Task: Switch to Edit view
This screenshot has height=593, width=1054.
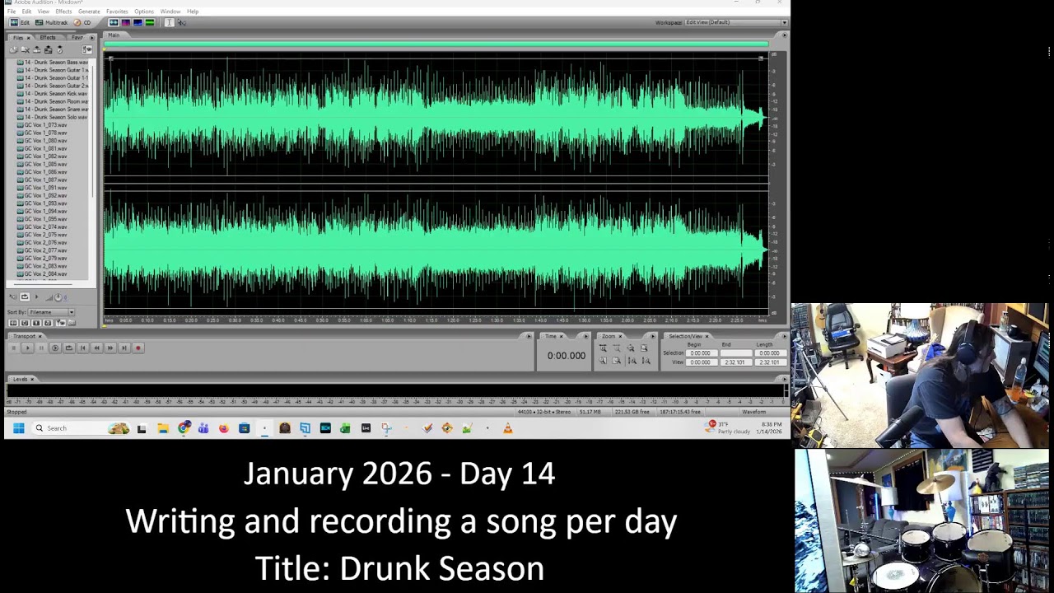Action: [x=18, y=22]
